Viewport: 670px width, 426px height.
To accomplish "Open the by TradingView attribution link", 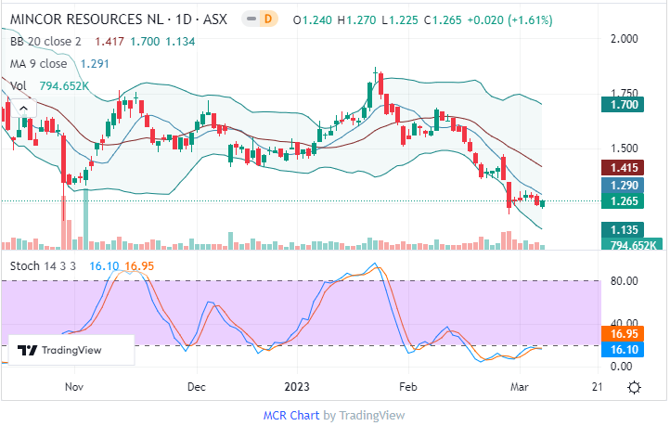I will [364, 415].
